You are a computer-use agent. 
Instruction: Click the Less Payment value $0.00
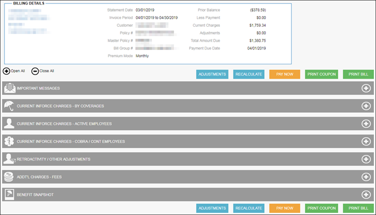click(261, 18)
